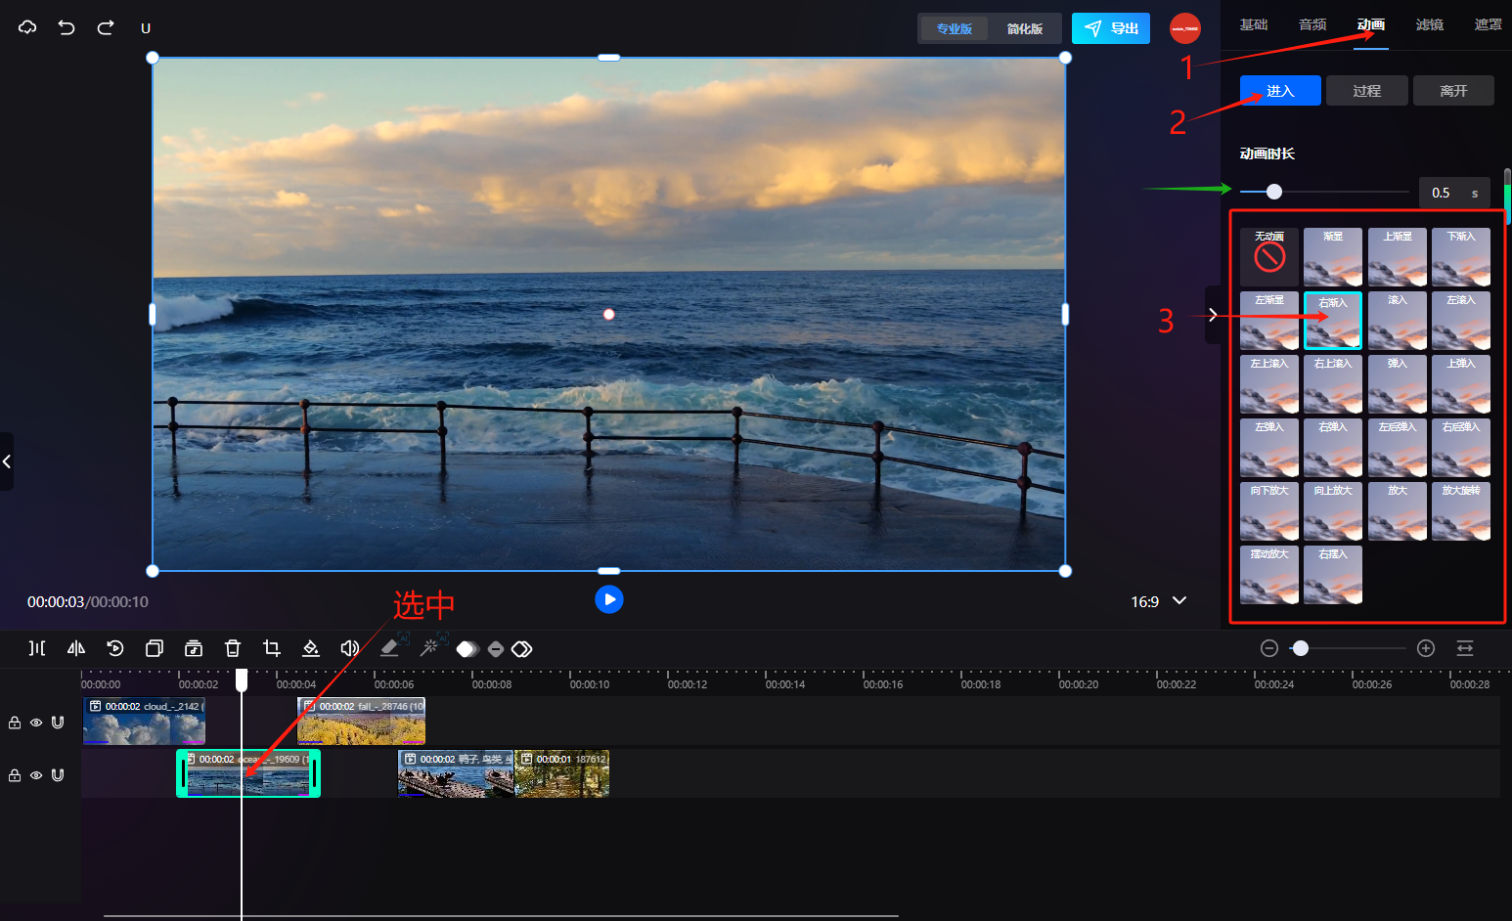Screen dimensions: 1512x921
Task: Click the timeline zoom slider handle
Action: tap(1300, 648)
